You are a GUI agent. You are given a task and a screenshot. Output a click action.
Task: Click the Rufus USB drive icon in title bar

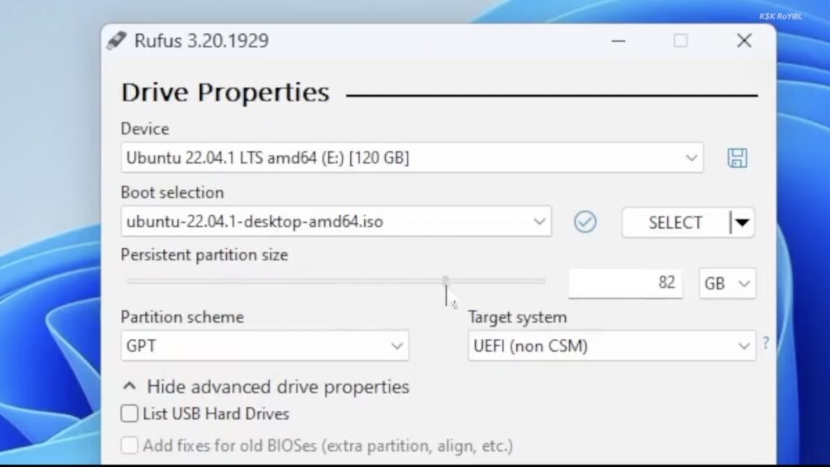pyautogui.click(x=117, y=40)
